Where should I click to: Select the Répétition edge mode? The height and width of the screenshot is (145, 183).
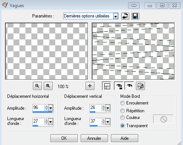tap(132, 111)
